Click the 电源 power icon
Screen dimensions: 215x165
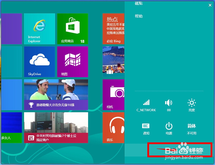coord(169,128)
